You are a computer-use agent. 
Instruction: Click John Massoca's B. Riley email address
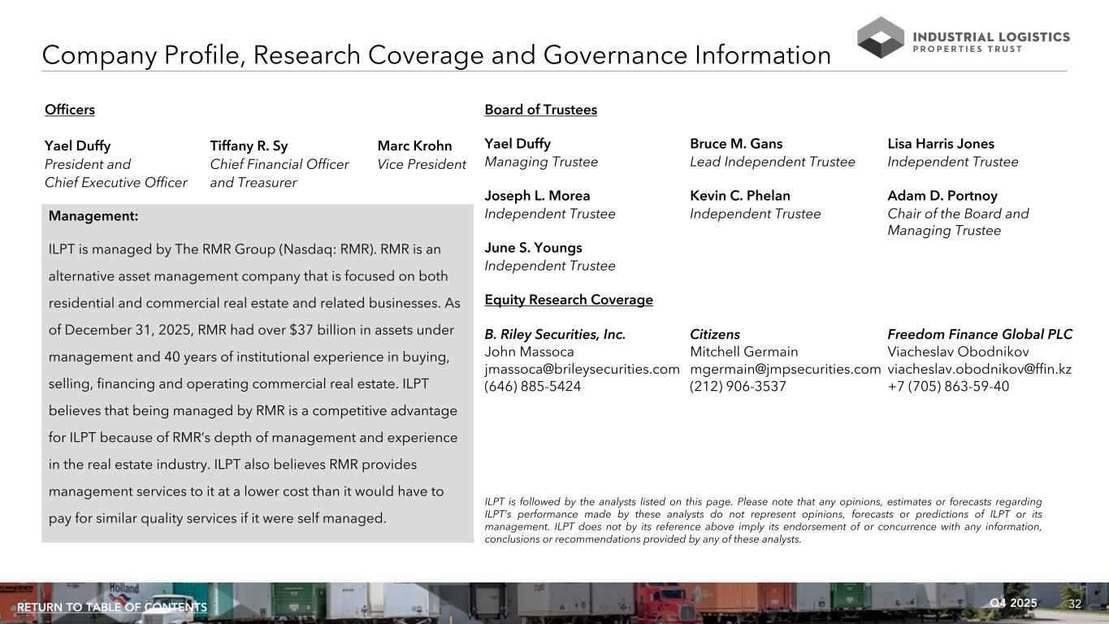coord(582,369)
